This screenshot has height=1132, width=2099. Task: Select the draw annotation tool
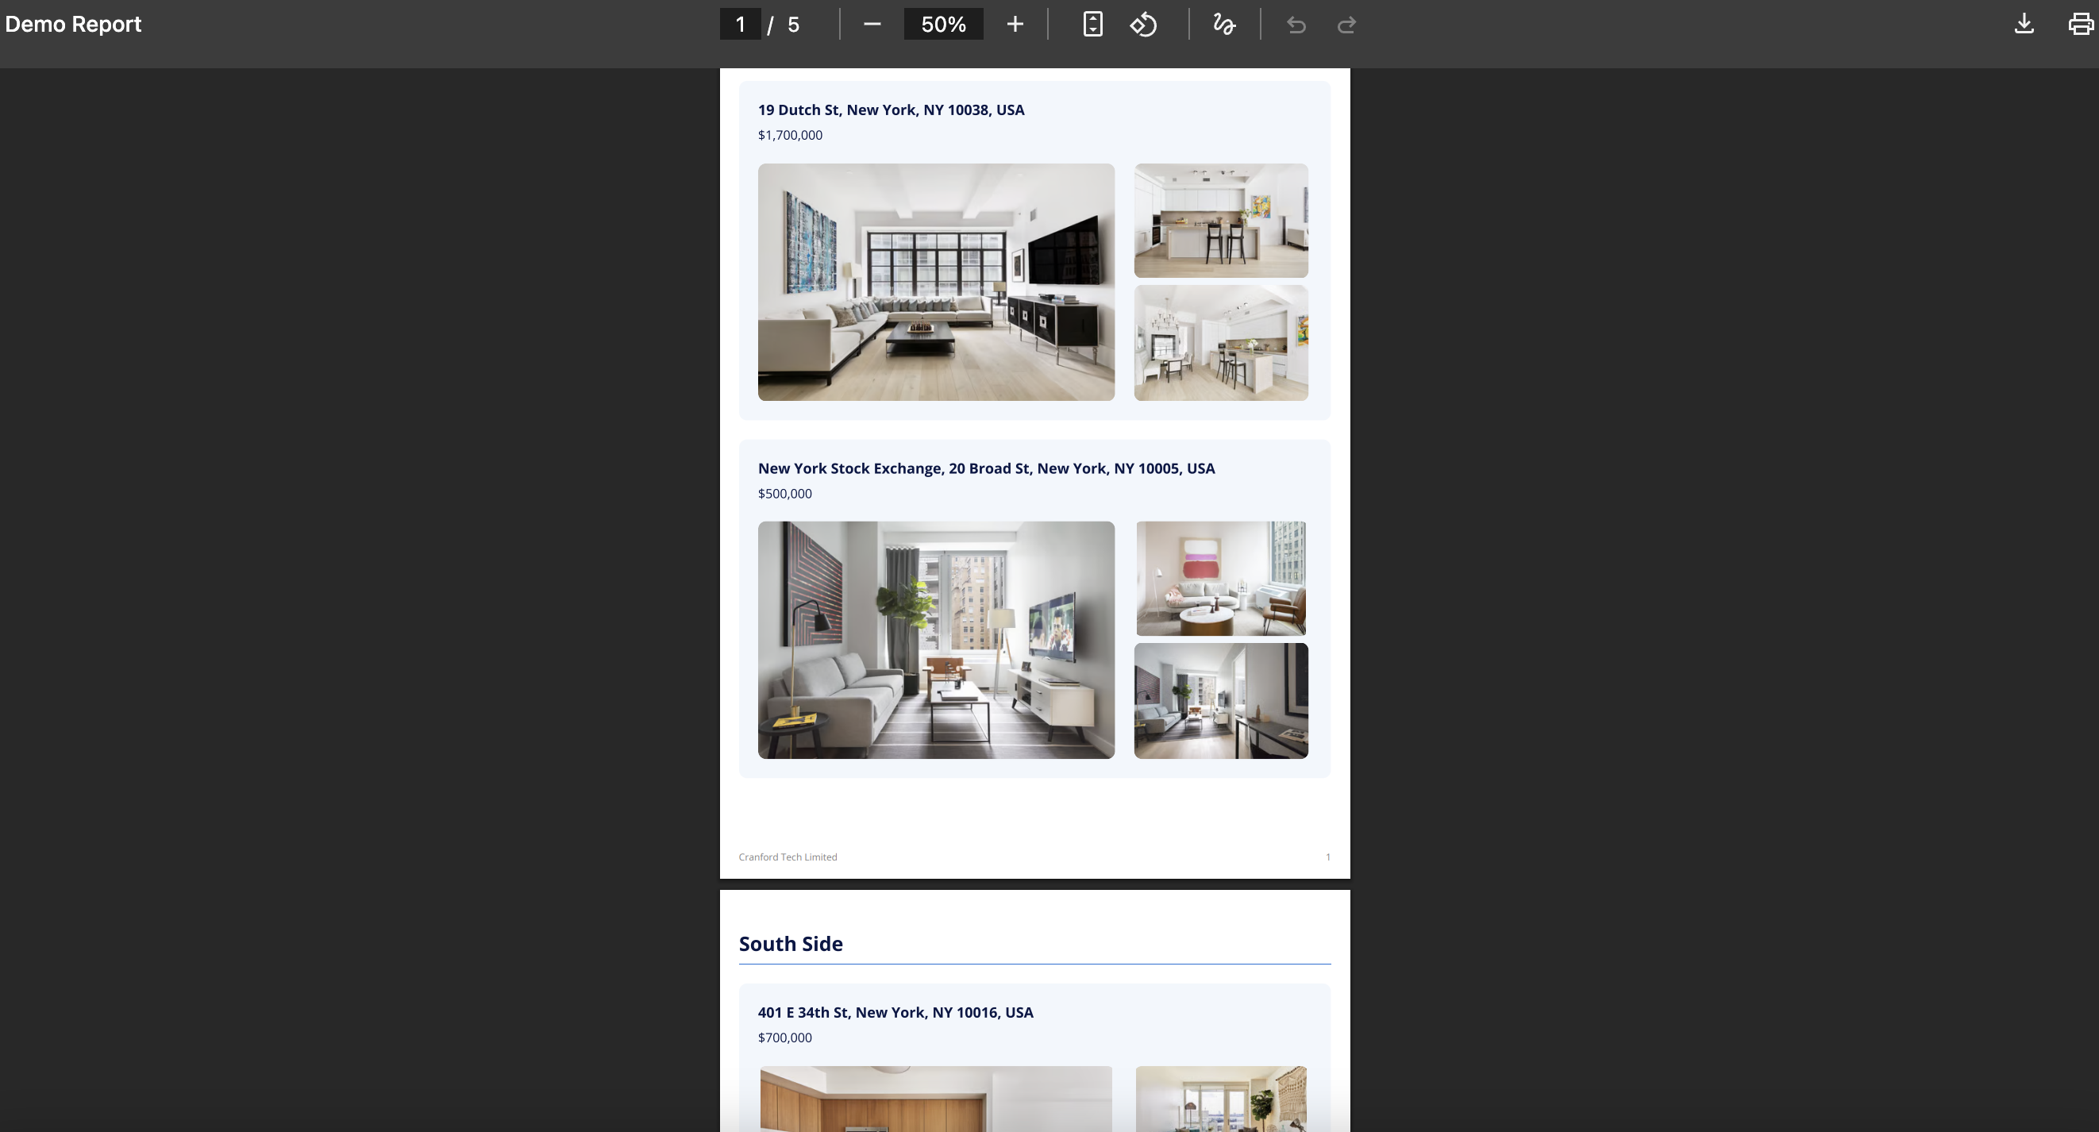[x=1224, y=25]
